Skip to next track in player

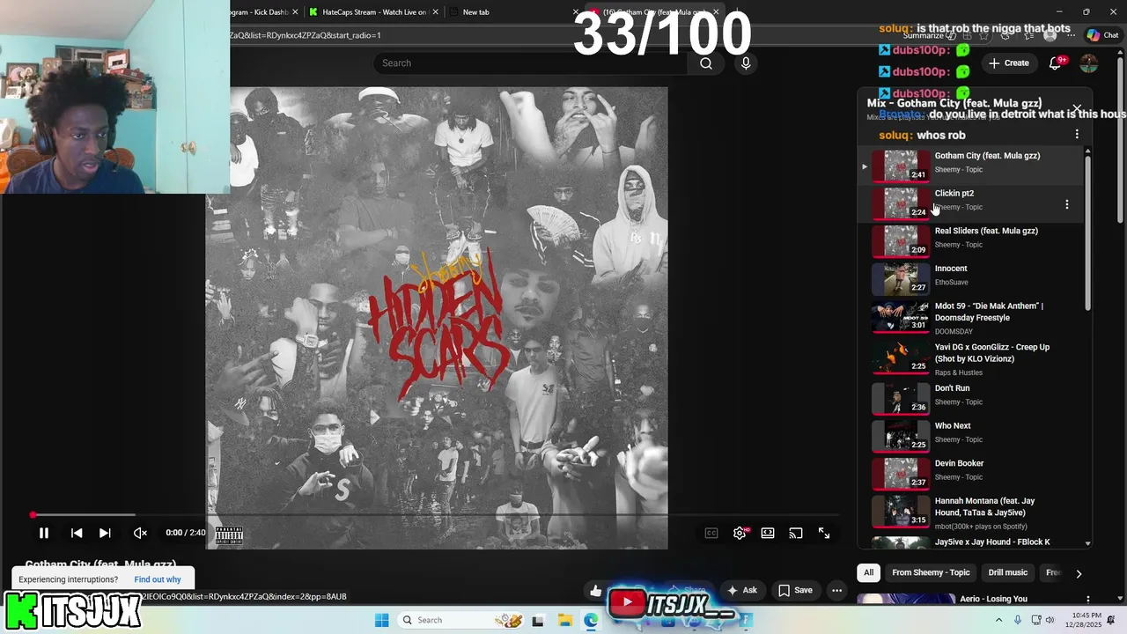click(x=105, y=533)
